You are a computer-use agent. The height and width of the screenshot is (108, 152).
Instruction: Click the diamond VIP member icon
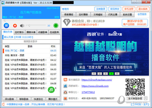pos(67,22)
